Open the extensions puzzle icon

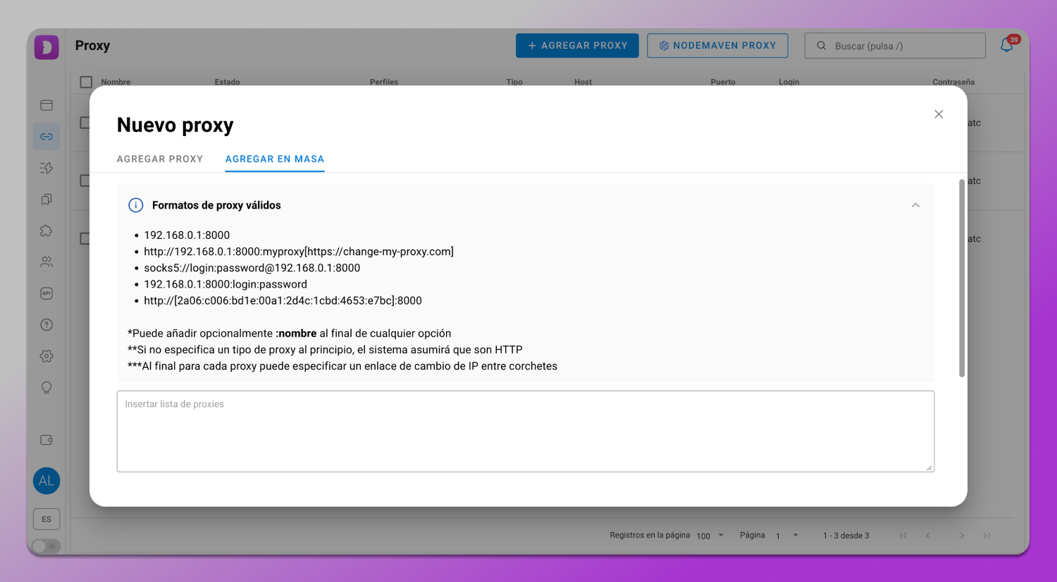pyautogui.click(x=47, y=231)
